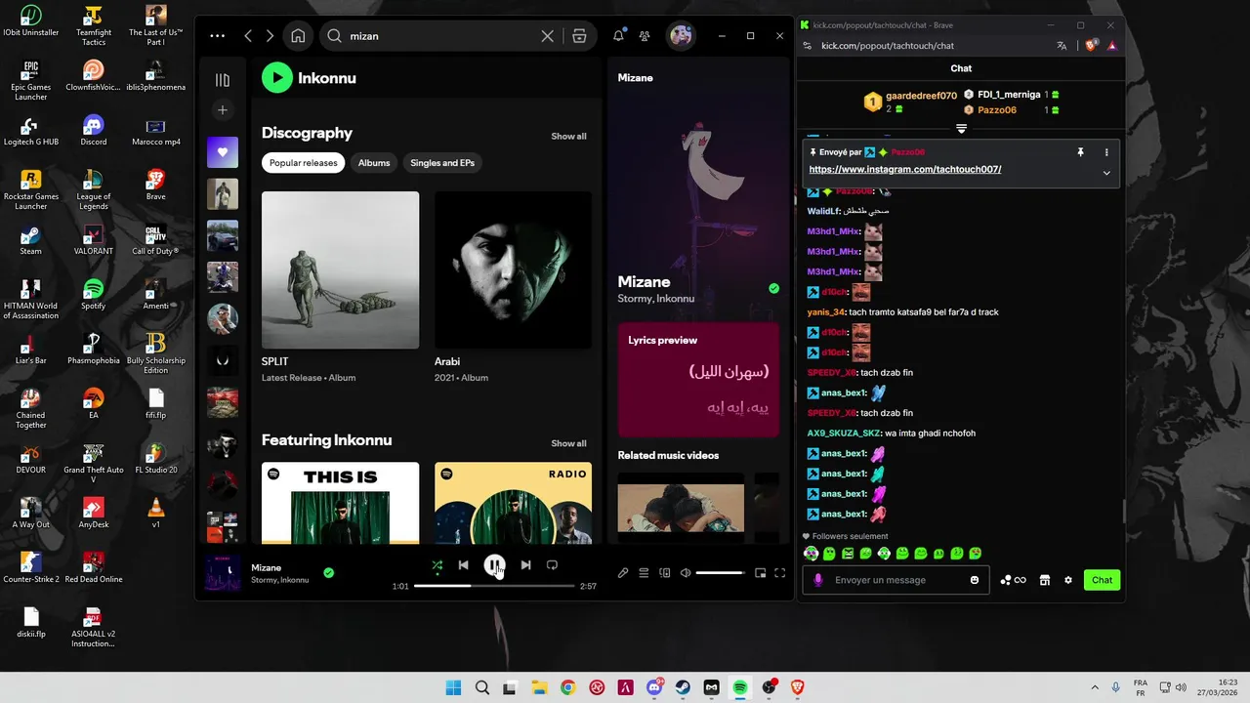Open Spotify friend activity
The height and width of the screenshot is (703, 1250).
645,36
